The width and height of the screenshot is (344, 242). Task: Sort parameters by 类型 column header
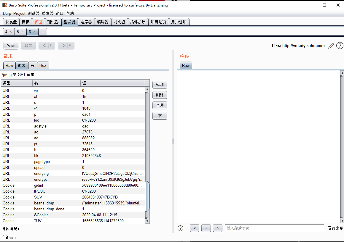pos(17,83)
